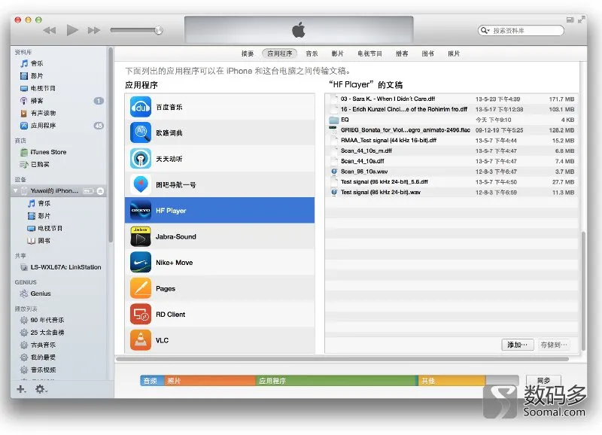Switch to the mini player window
The image size is (602, 435).
(x=570, y=20)
